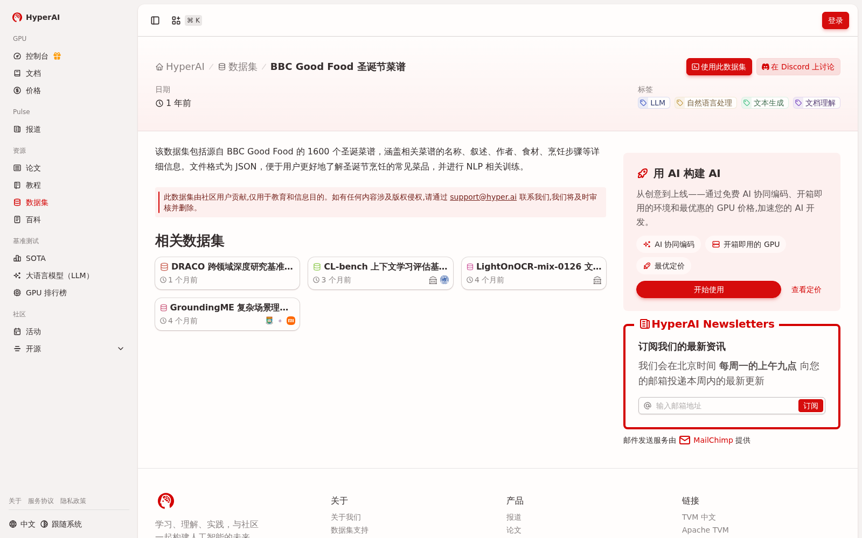This screenshot has width=862, height=538.
Task: Click the university crest on GroundingME card
Action: pos(269,321)
